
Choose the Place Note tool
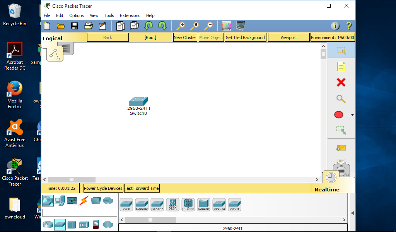point(341,67)
